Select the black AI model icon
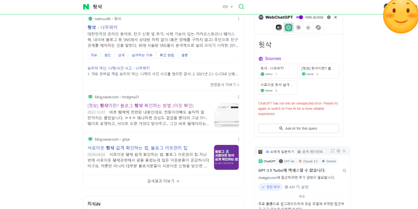 278,28
